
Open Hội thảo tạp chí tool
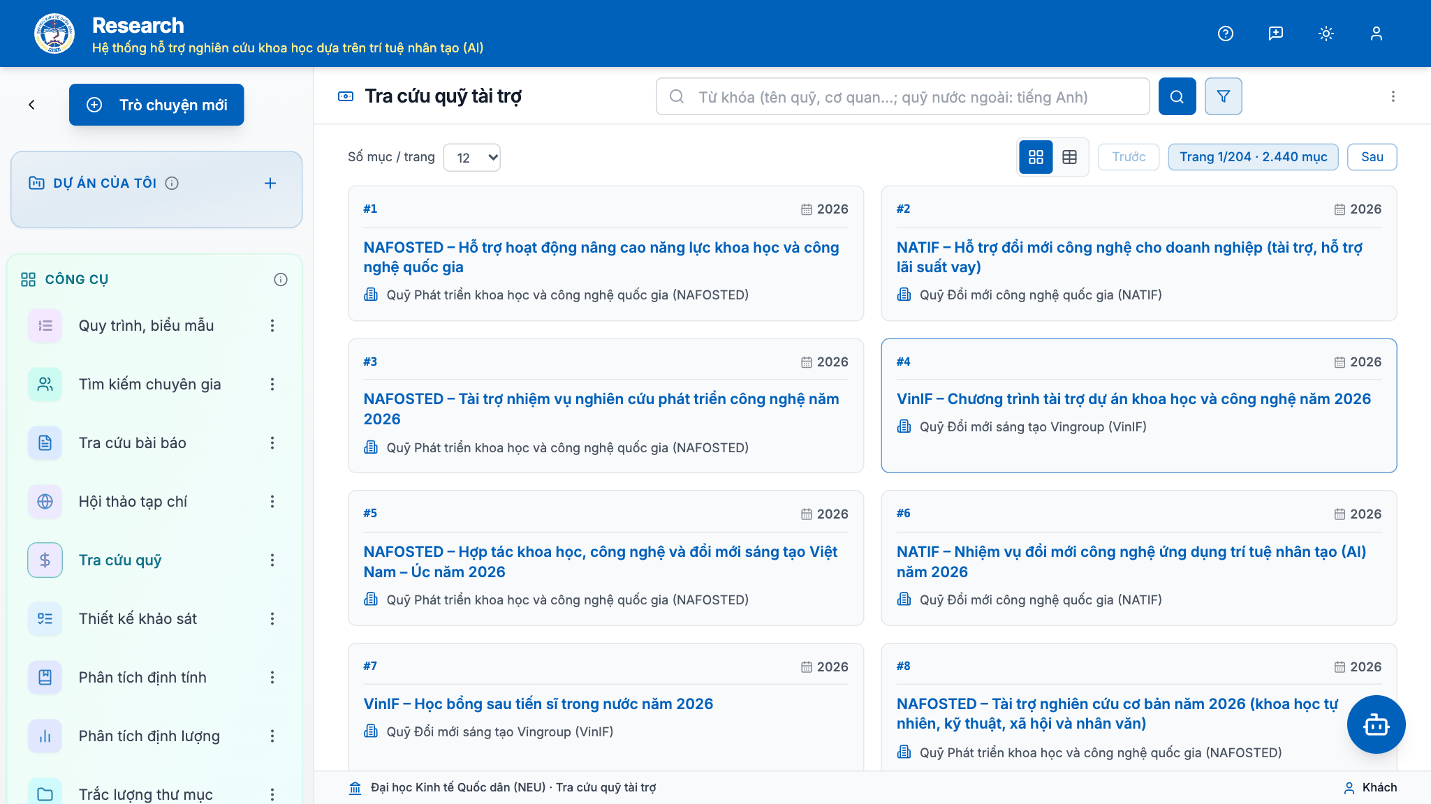tap(133, 501)
